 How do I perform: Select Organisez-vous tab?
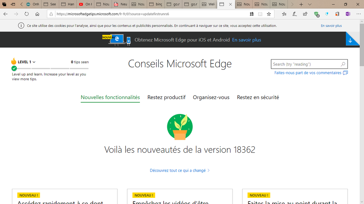tap(211, 97)
